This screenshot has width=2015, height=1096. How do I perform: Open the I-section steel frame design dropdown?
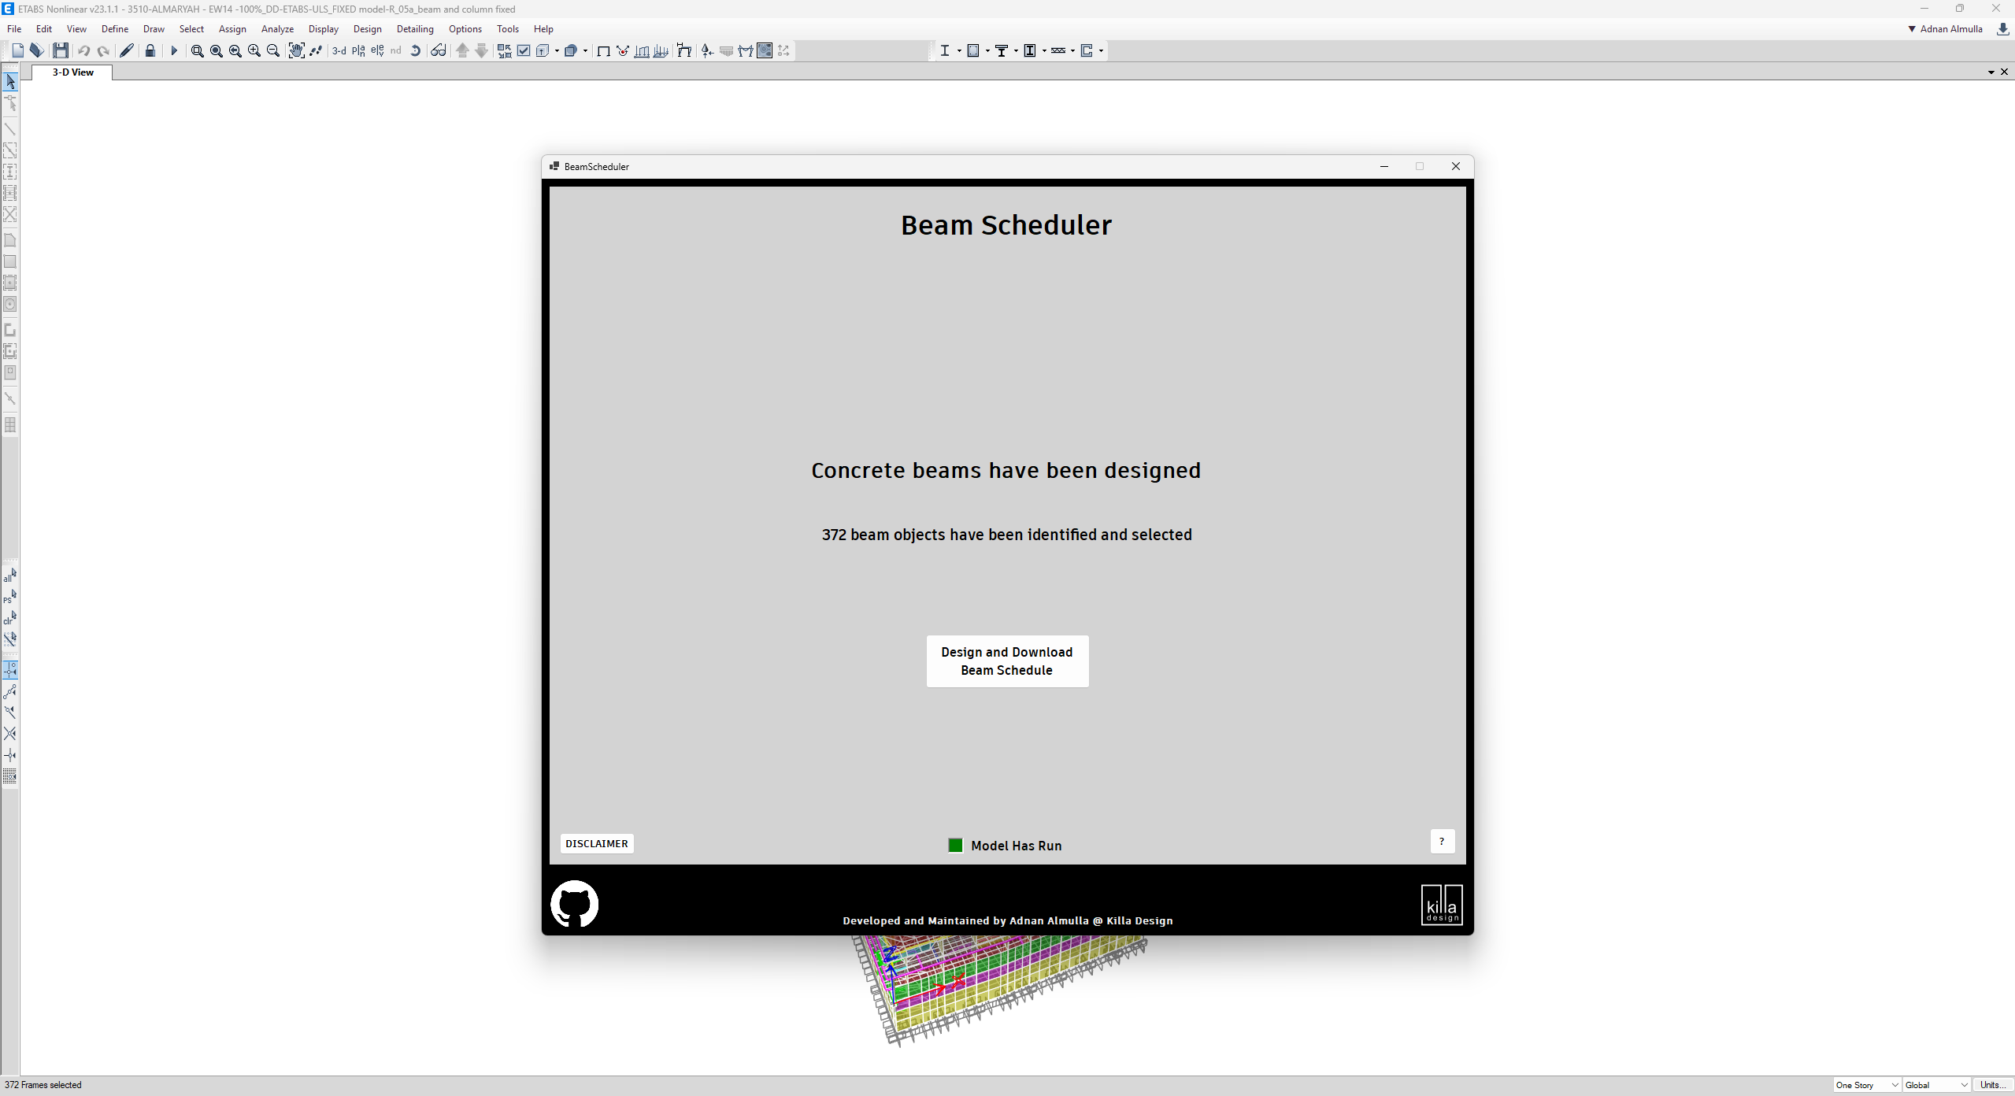[x=959, y=51]
